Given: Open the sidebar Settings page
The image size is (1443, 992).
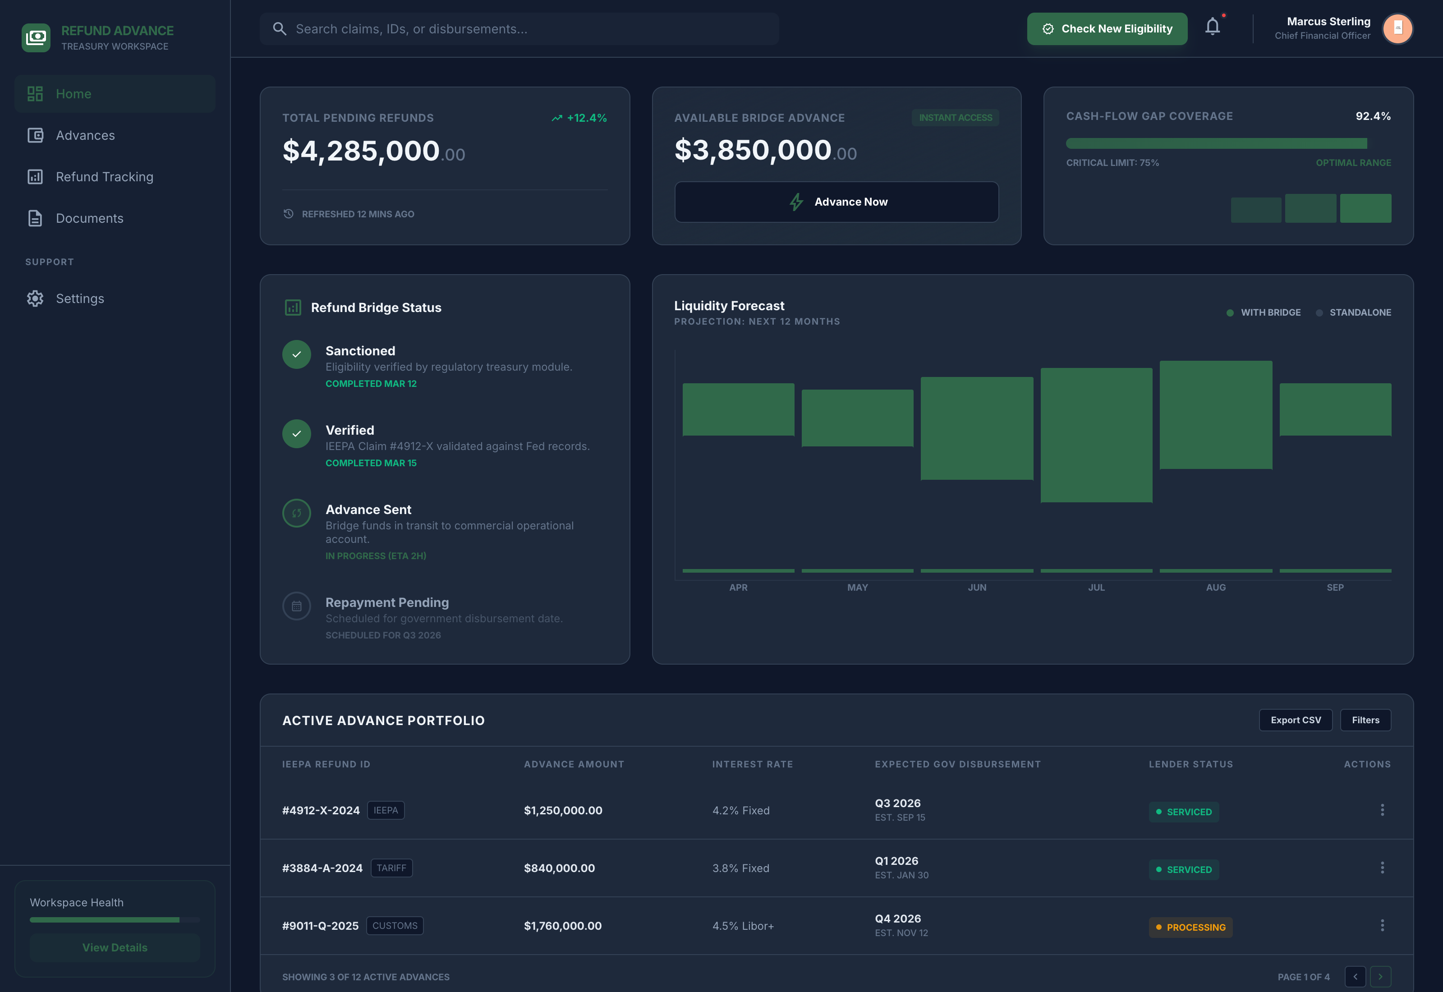Looking at the screenshot, I should tap(79, 299).
